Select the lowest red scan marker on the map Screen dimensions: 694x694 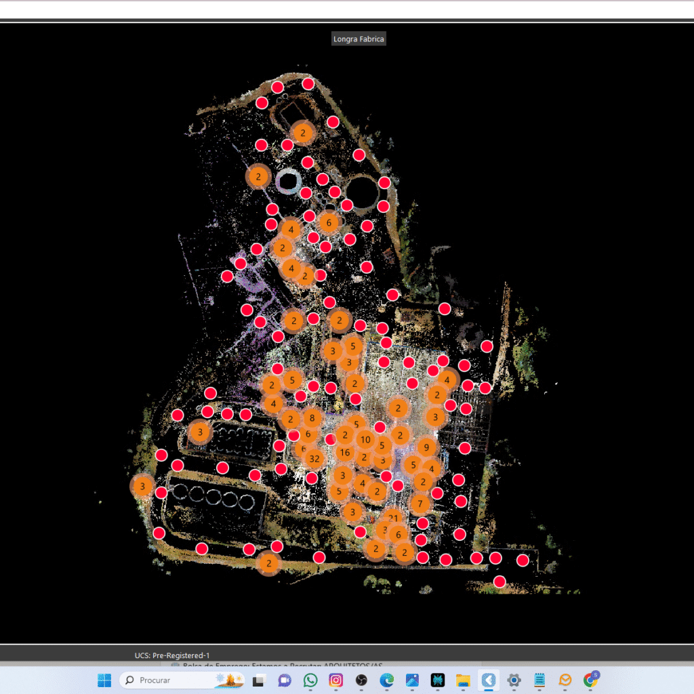point(499,581)
